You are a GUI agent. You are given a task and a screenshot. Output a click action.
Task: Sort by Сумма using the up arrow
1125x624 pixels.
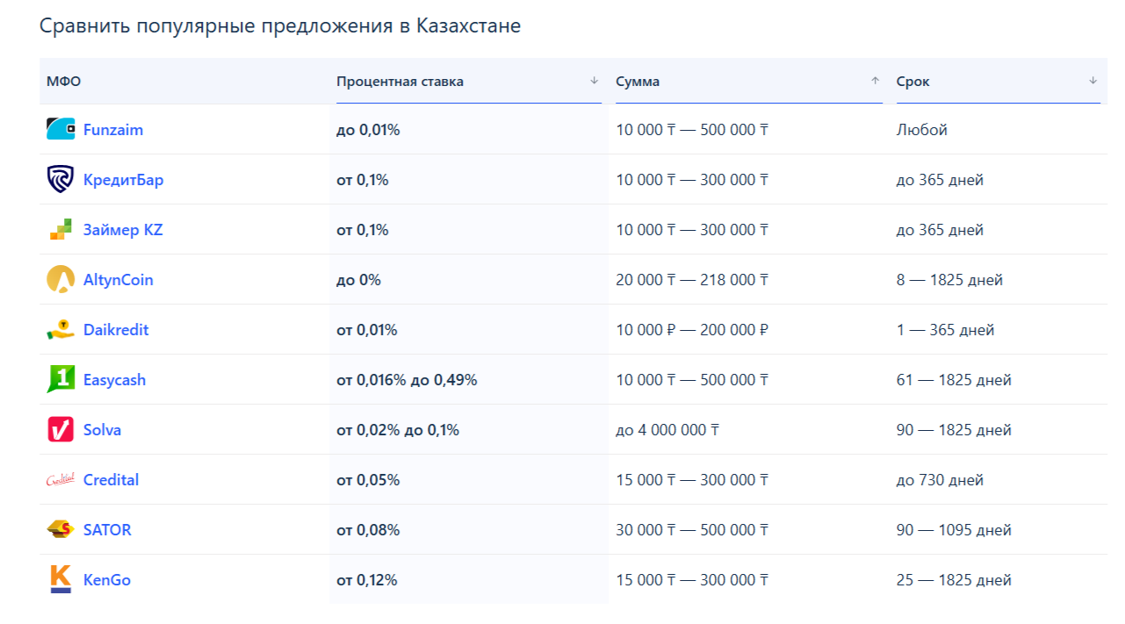point(875,81)
